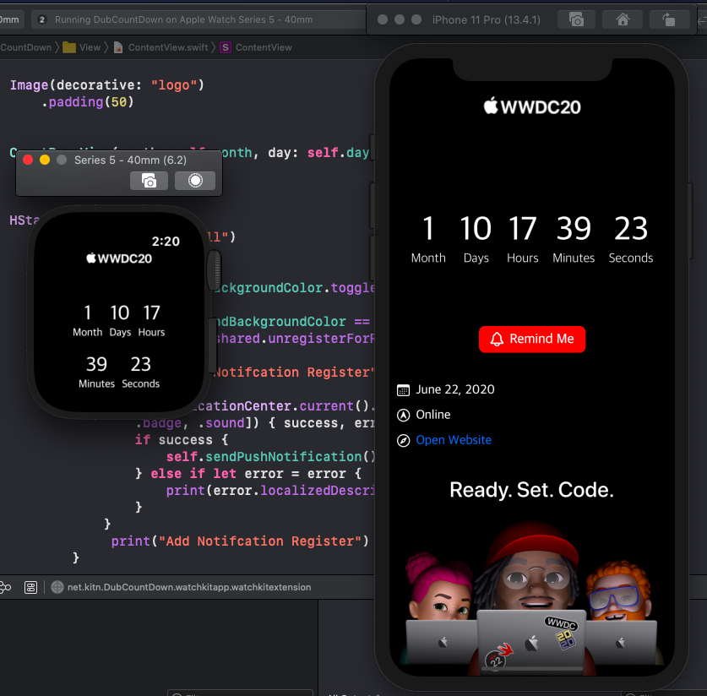The image size is (707, 696).
Task: Tap the 2:20 time on the watch
Action: click(166, 242)
